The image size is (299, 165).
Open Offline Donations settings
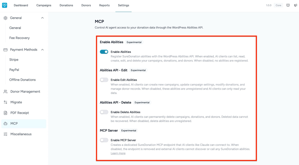22,80
